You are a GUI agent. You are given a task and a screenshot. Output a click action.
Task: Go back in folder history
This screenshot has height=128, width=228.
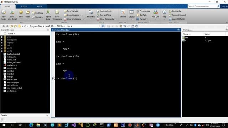[x=4, y=26]
